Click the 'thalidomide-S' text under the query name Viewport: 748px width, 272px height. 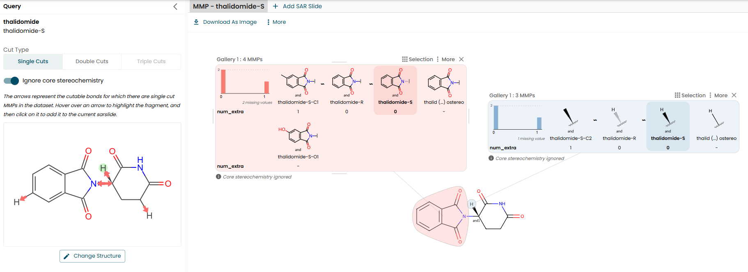click(24, 31)
